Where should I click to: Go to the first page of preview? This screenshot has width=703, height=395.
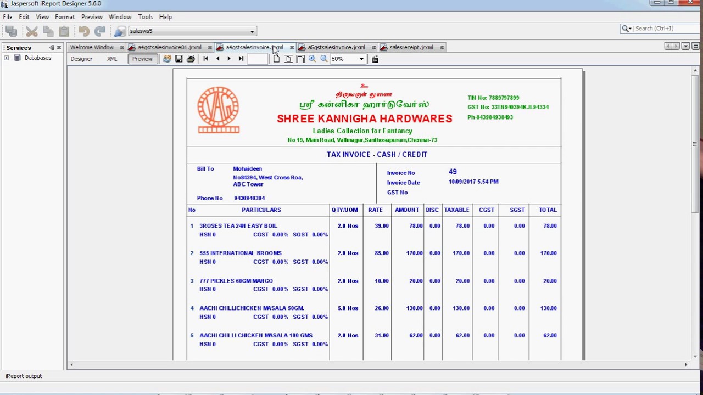[205, 59]
